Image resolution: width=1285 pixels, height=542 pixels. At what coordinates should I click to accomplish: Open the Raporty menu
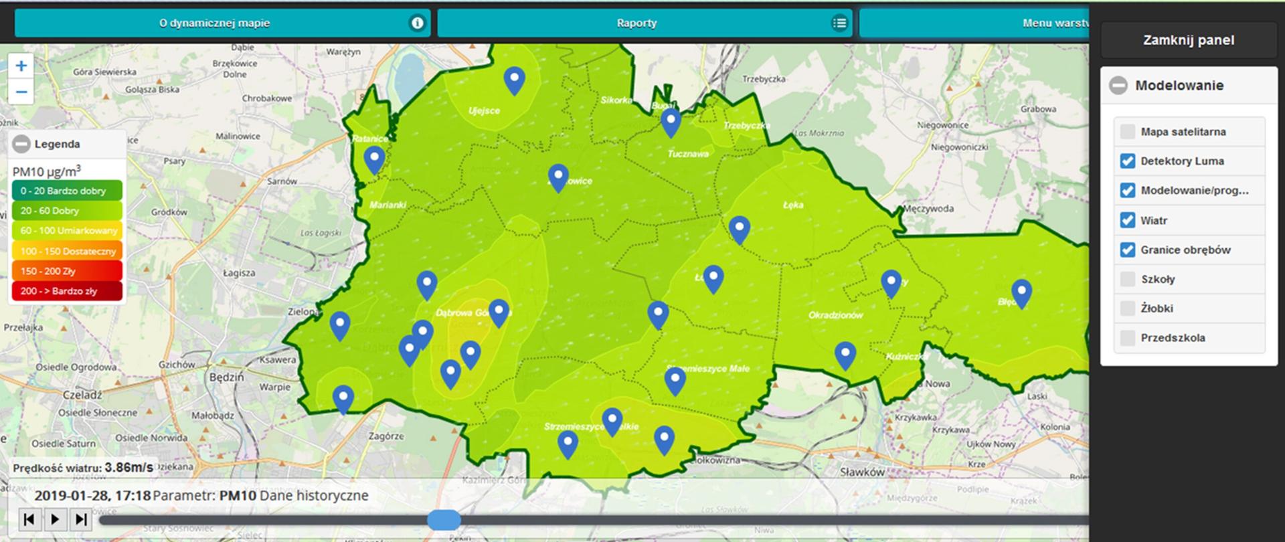[636, 23]
